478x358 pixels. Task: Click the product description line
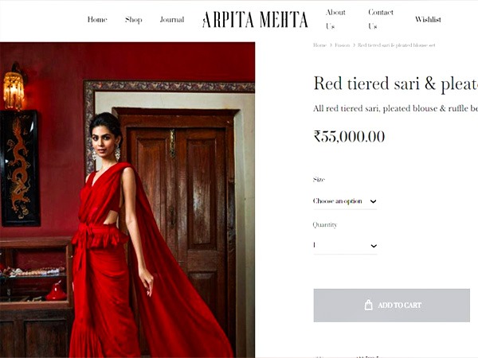(x=396, y=109)
